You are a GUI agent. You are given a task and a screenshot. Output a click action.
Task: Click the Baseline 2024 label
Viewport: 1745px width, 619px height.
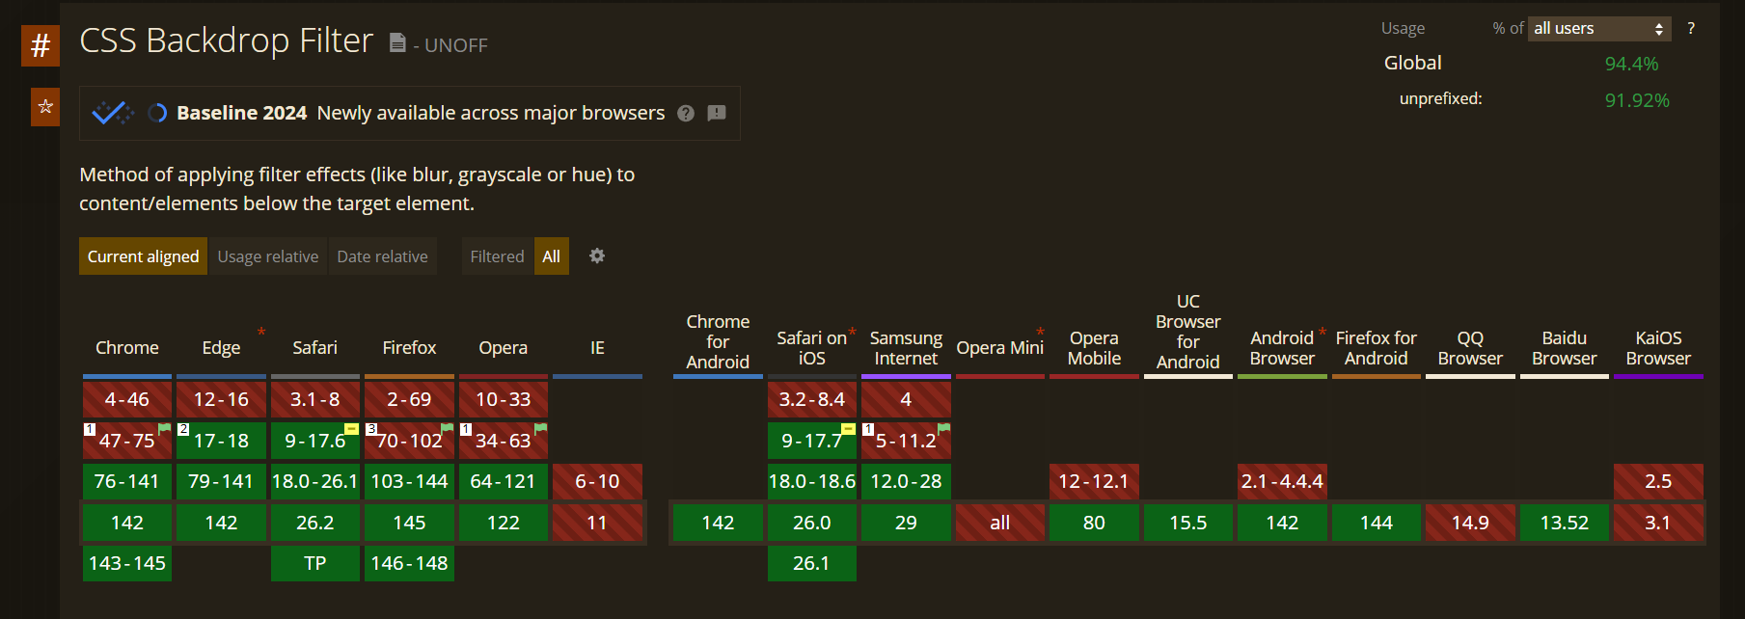pyautogui.click(x=241, y=113)
